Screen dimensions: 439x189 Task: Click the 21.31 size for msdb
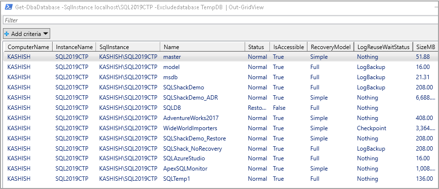[423, 77]
